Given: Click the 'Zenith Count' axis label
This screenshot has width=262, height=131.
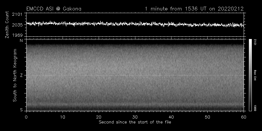Looking at the screenshot, I should pyautogui.click(x=7, y=25).
